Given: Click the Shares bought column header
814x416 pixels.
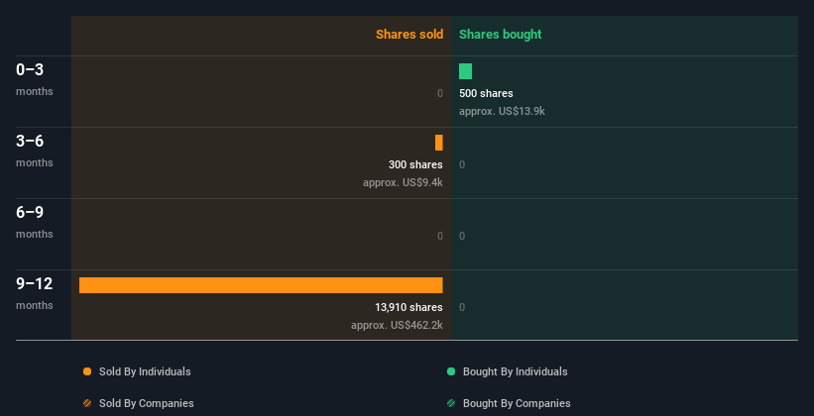Looking at the screenshot, I should [500, 35].
